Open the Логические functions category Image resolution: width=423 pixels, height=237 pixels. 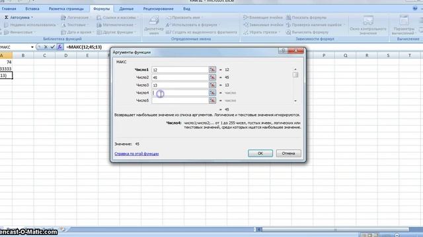click(x=77, y=18)
